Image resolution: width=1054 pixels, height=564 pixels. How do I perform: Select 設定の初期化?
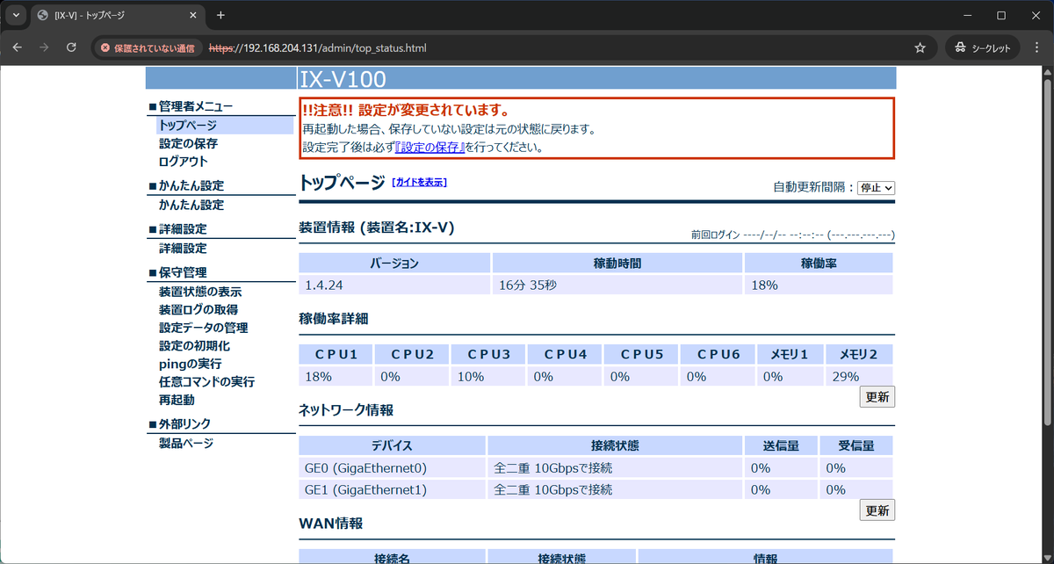point(194,346)
